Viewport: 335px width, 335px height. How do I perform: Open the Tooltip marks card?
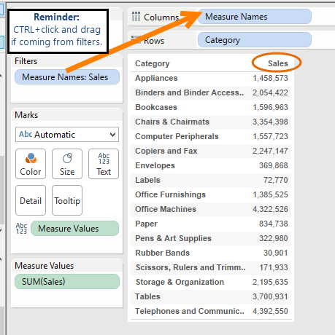pyautogui.click(x=67, y=200)
